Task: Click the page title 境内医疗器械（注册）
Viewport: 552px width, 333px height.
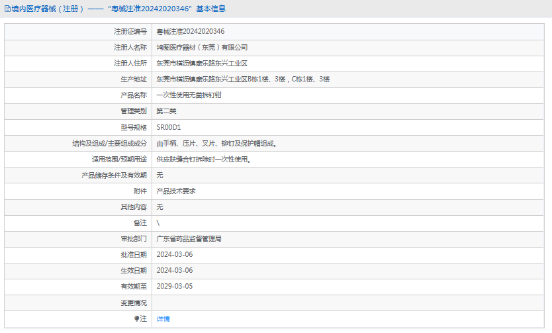Action: pos(48,9)
